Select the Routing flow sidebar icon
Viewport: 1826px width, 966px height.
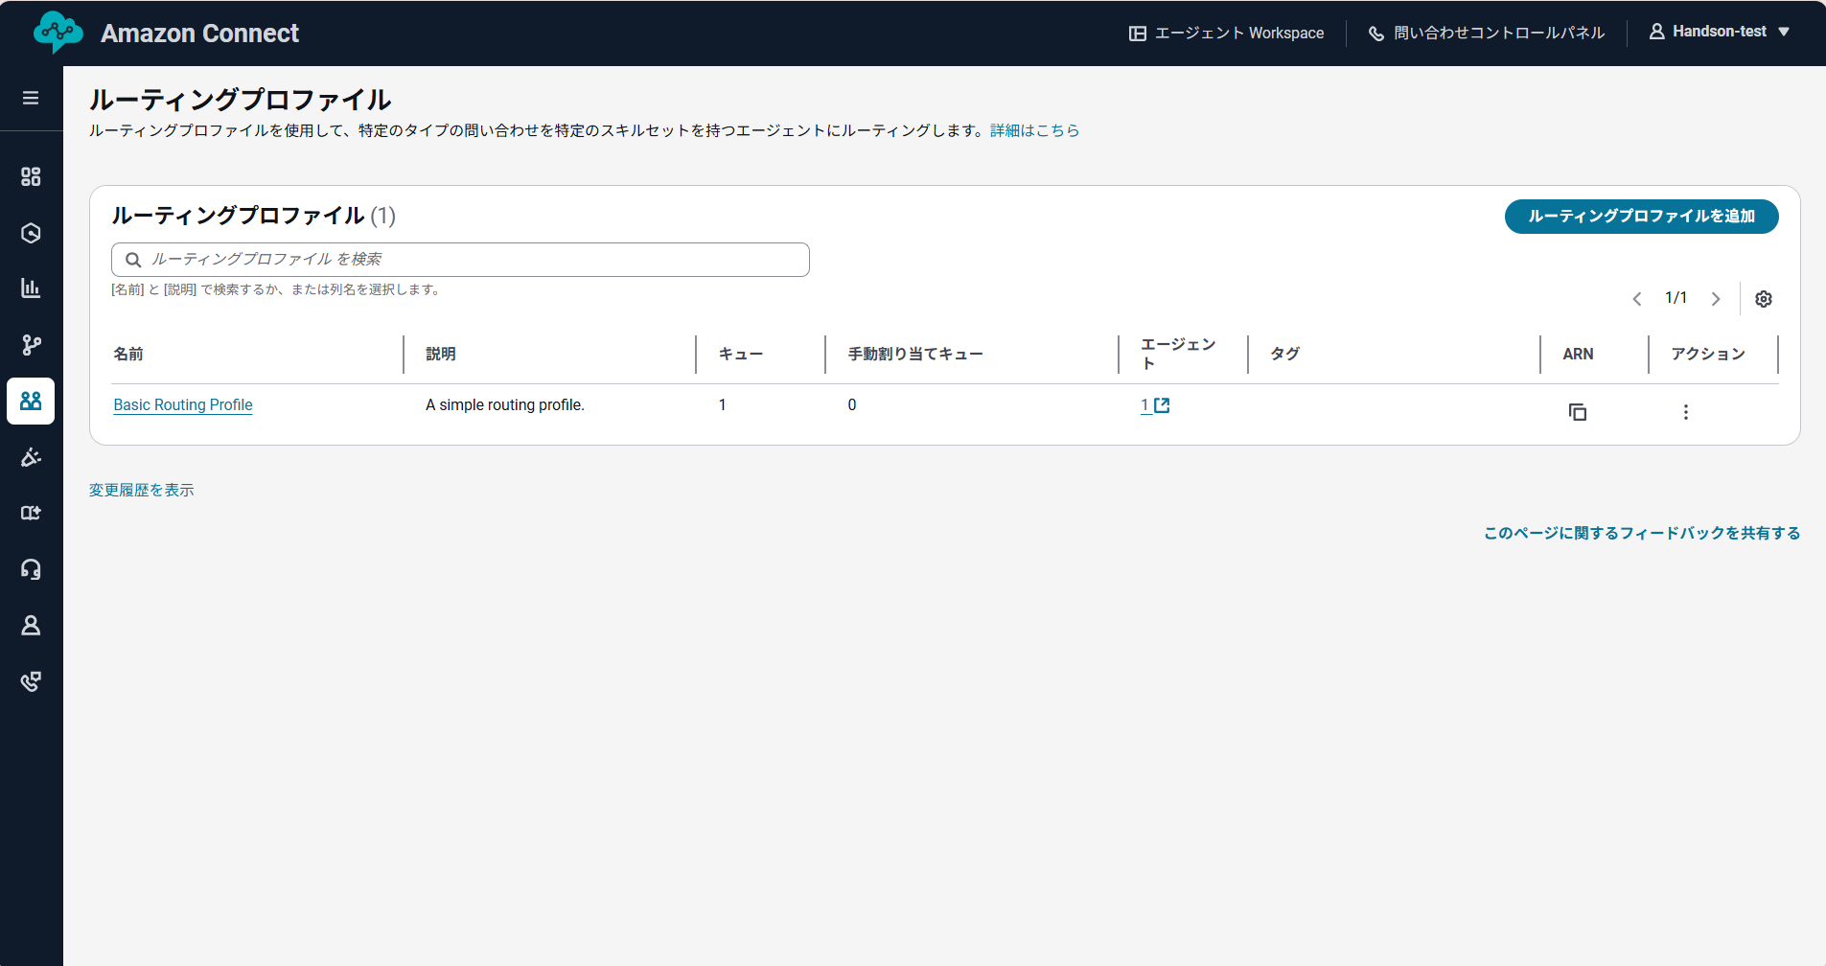point(32,344)
